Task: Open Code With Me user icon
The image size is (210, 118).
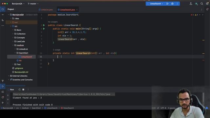Action: pyautogui.click(x=191, y=4)
